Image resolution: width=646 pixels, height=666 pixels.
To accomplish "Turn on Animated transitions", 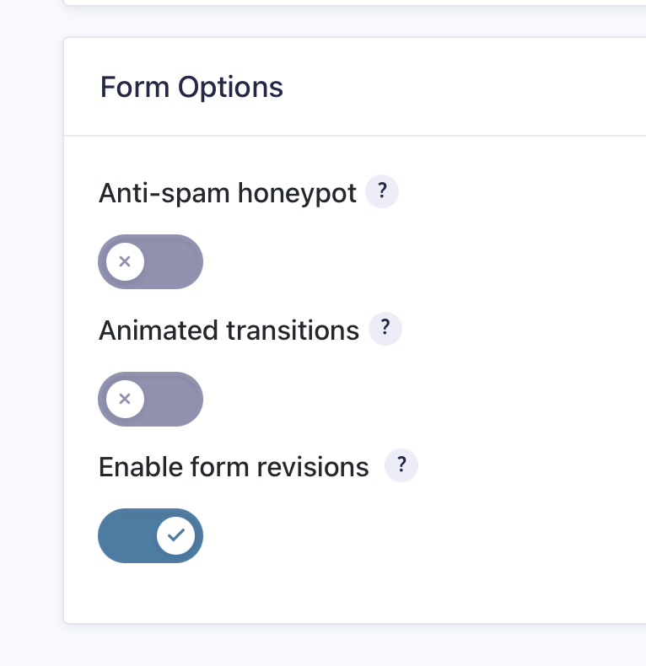I will [x=151, y=399].
